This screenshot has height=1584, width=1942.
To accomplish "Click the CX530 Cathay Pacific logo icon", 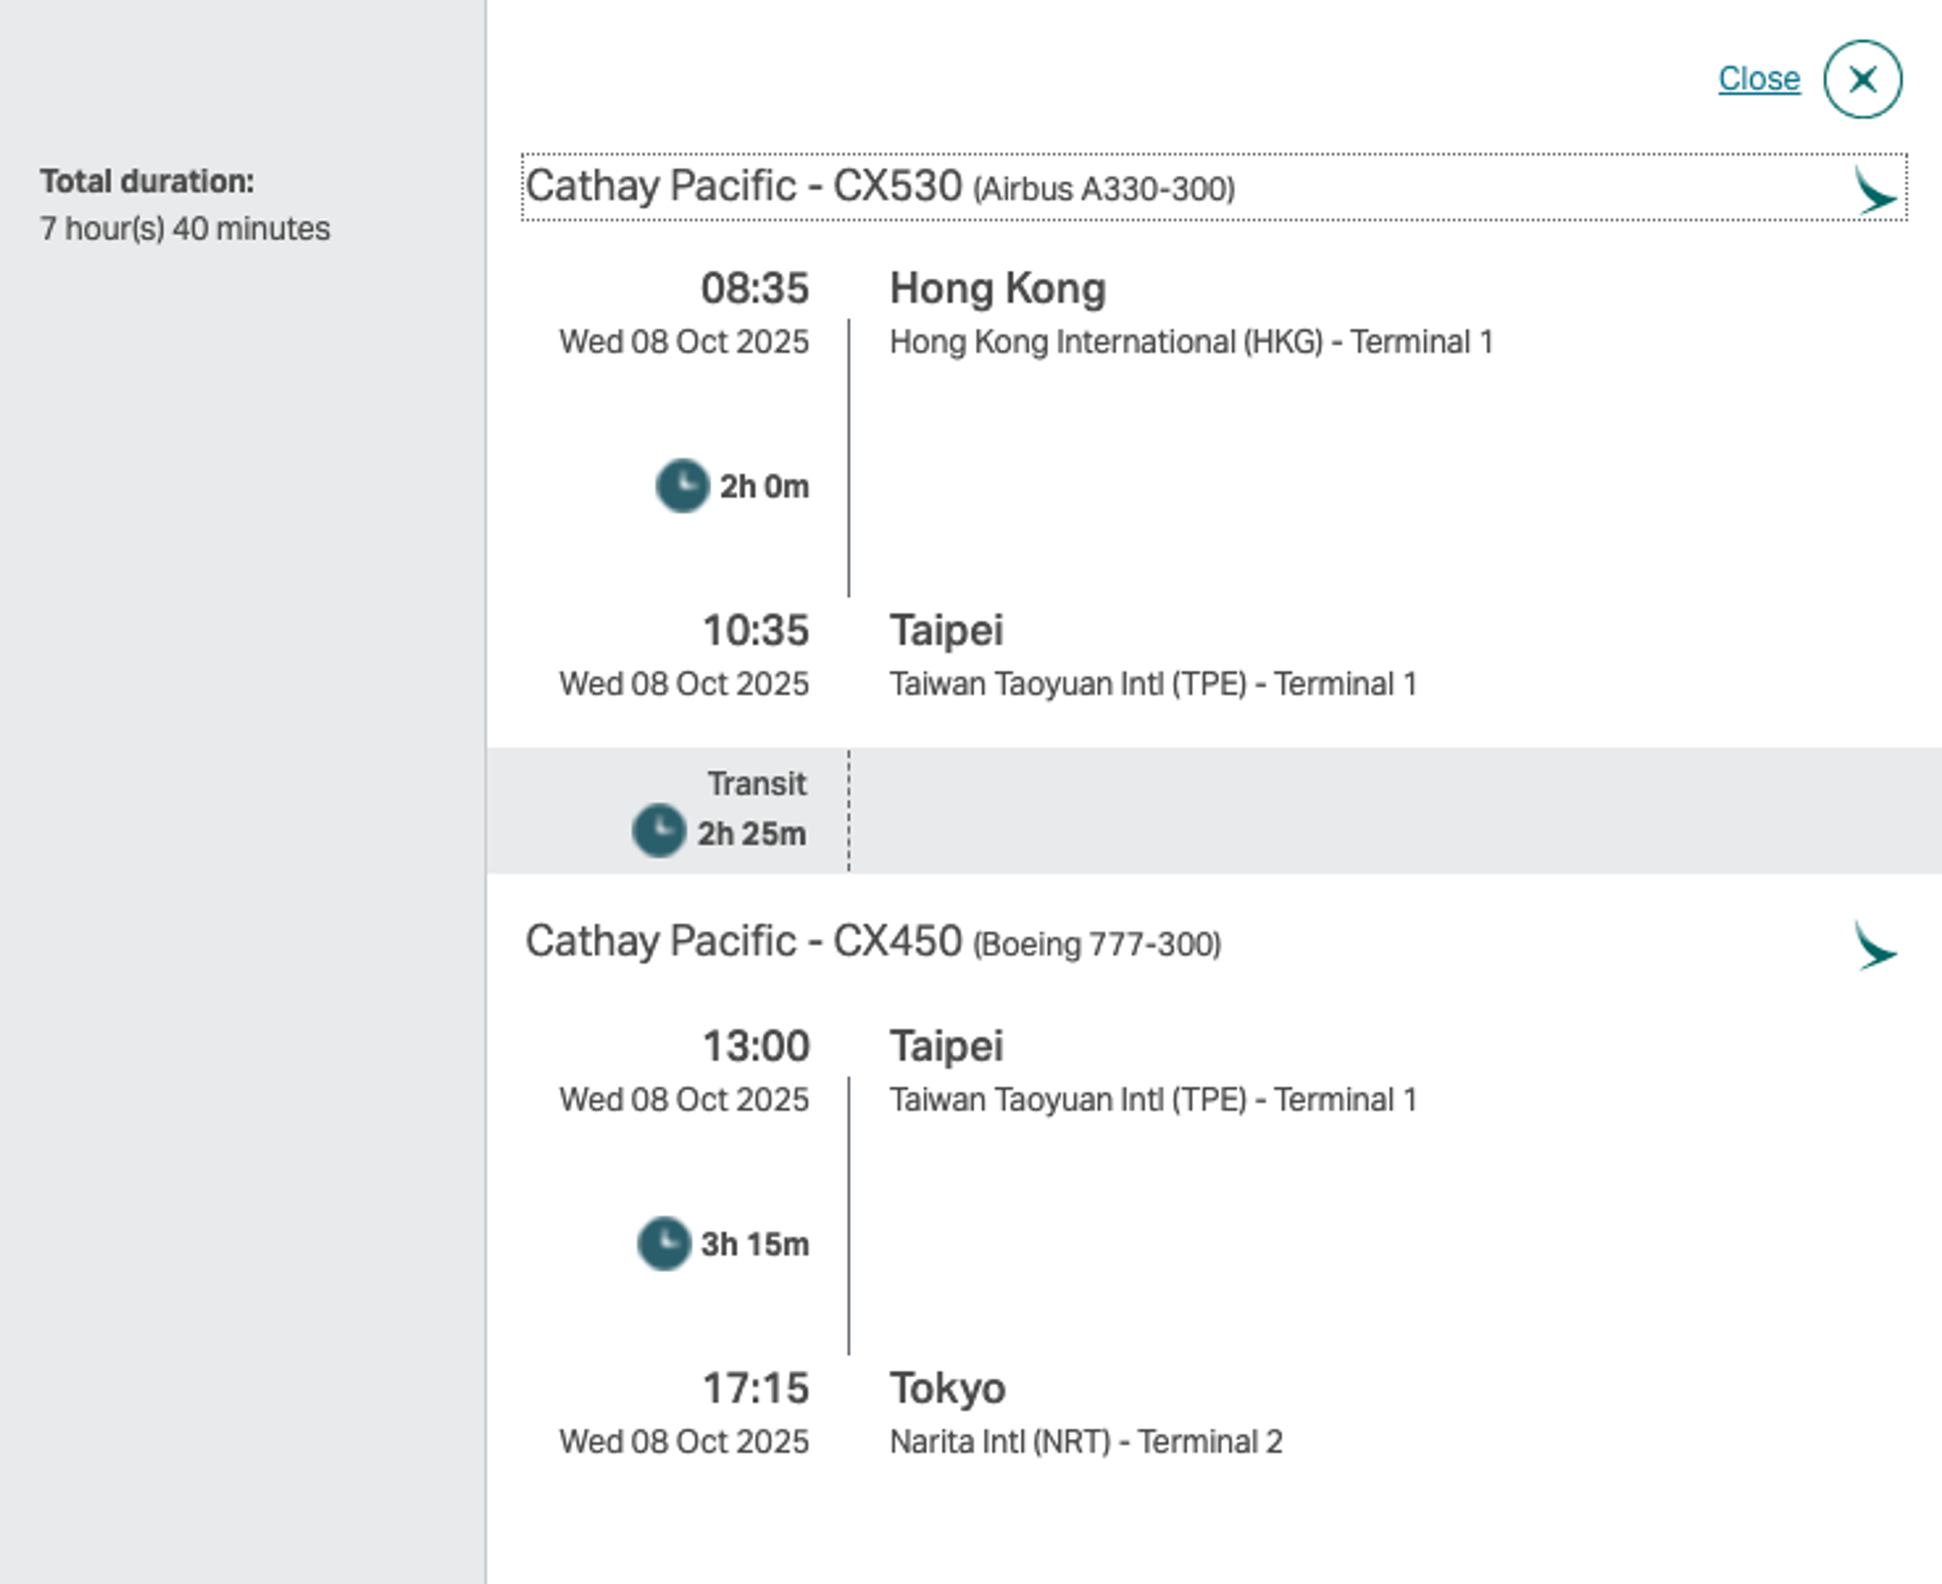I will pos(1875,190).
